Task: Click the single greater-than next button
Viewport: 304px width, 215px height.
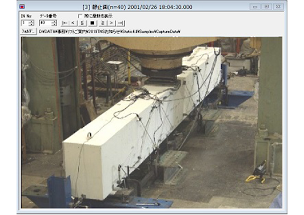Action: (x=112, y=22)
